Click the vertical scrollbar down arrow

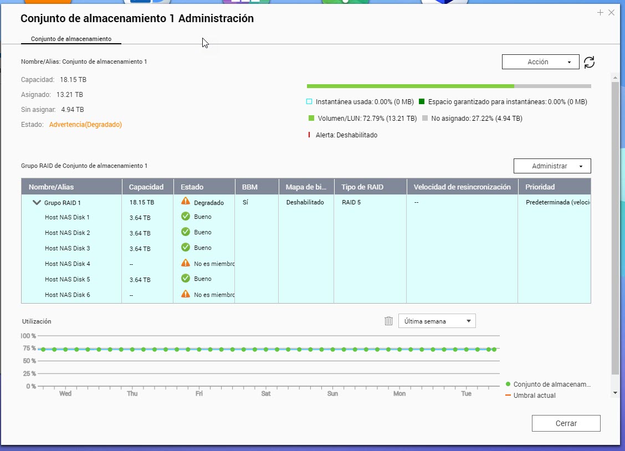click(x=614, y=392)
